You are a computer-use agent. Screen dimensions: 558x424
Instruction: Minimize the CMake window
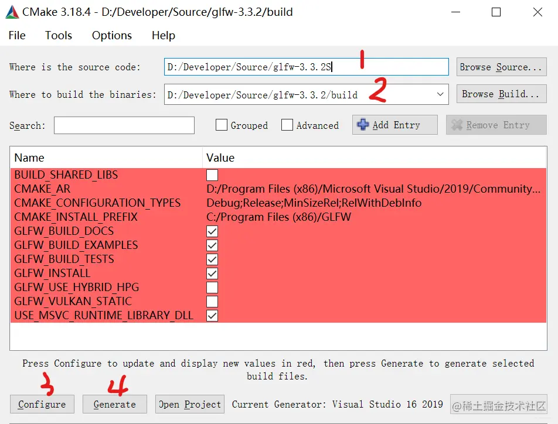point(456,12)
